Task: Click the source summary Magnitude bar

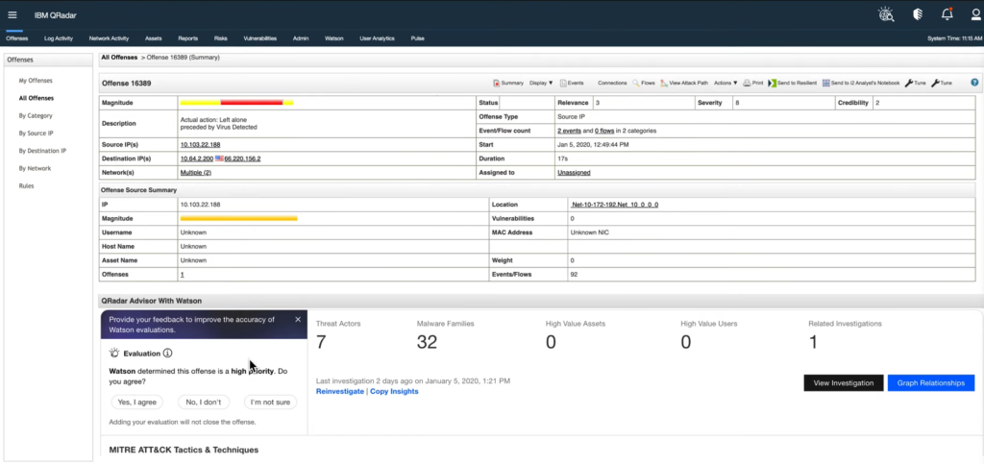Action: click(x=238, y=219)
